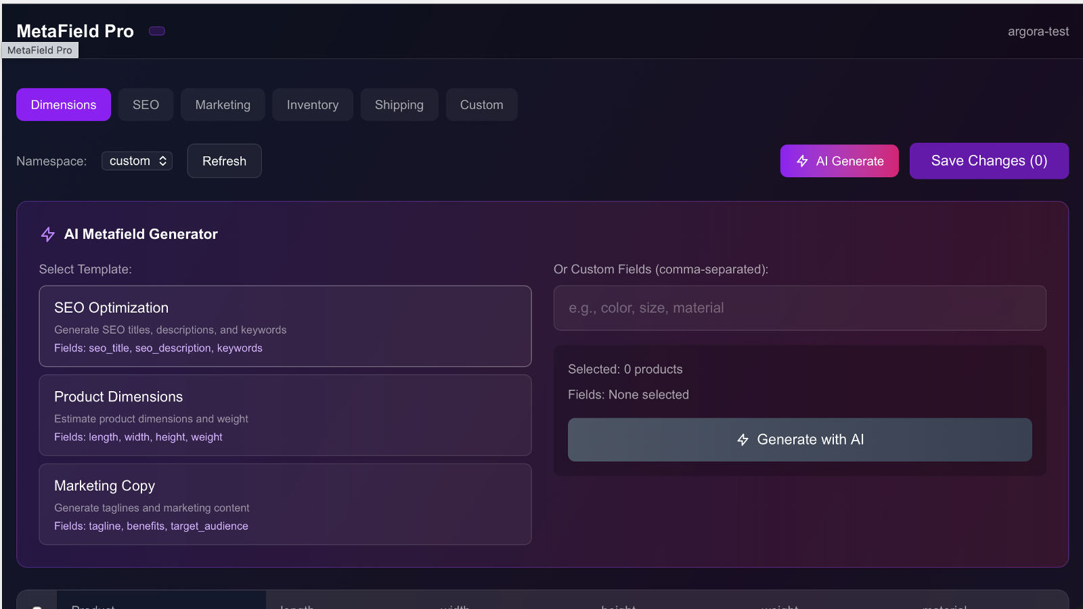Switch to the Marketing tab
The width and height of the screenshot is (1083, 609).
223,104
